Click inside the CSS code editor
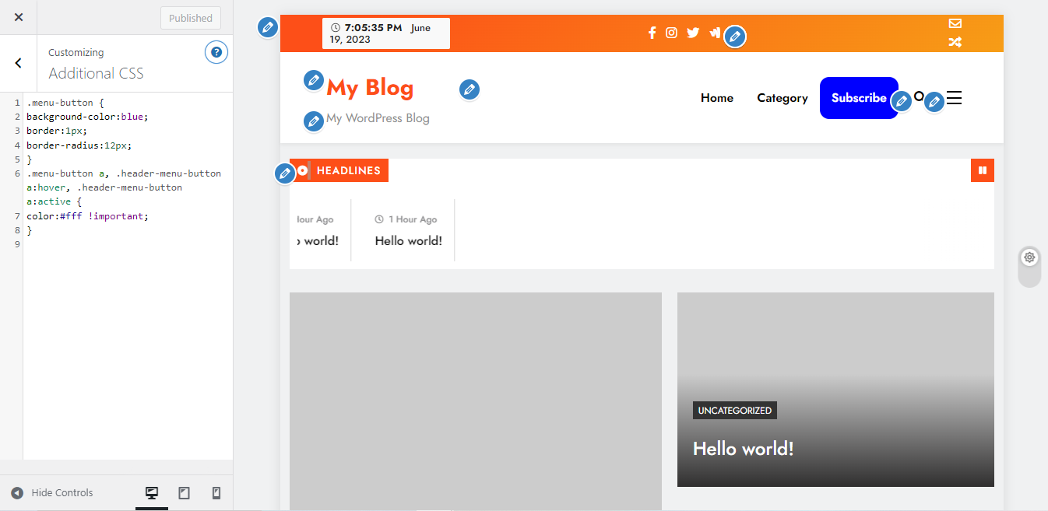The image size is (1048, 511). (x=125, y=311)
